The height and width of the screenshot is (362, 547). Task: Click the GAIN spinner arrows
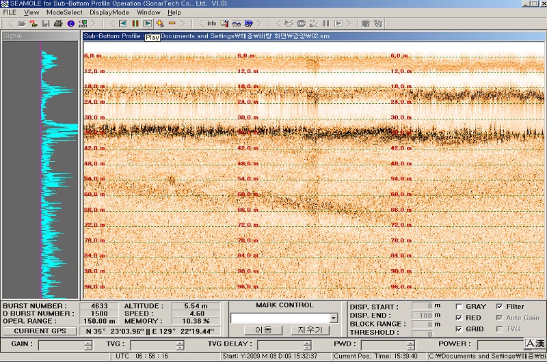pos(88,345)
